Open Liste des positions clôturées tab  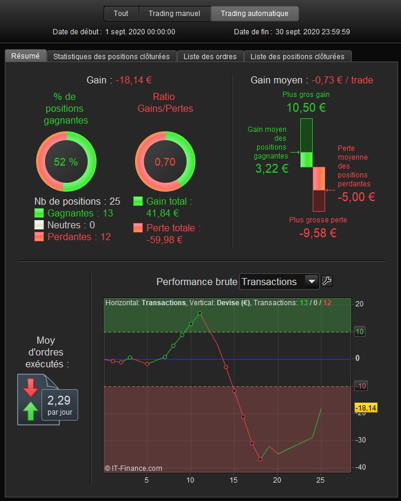point(297,57)
